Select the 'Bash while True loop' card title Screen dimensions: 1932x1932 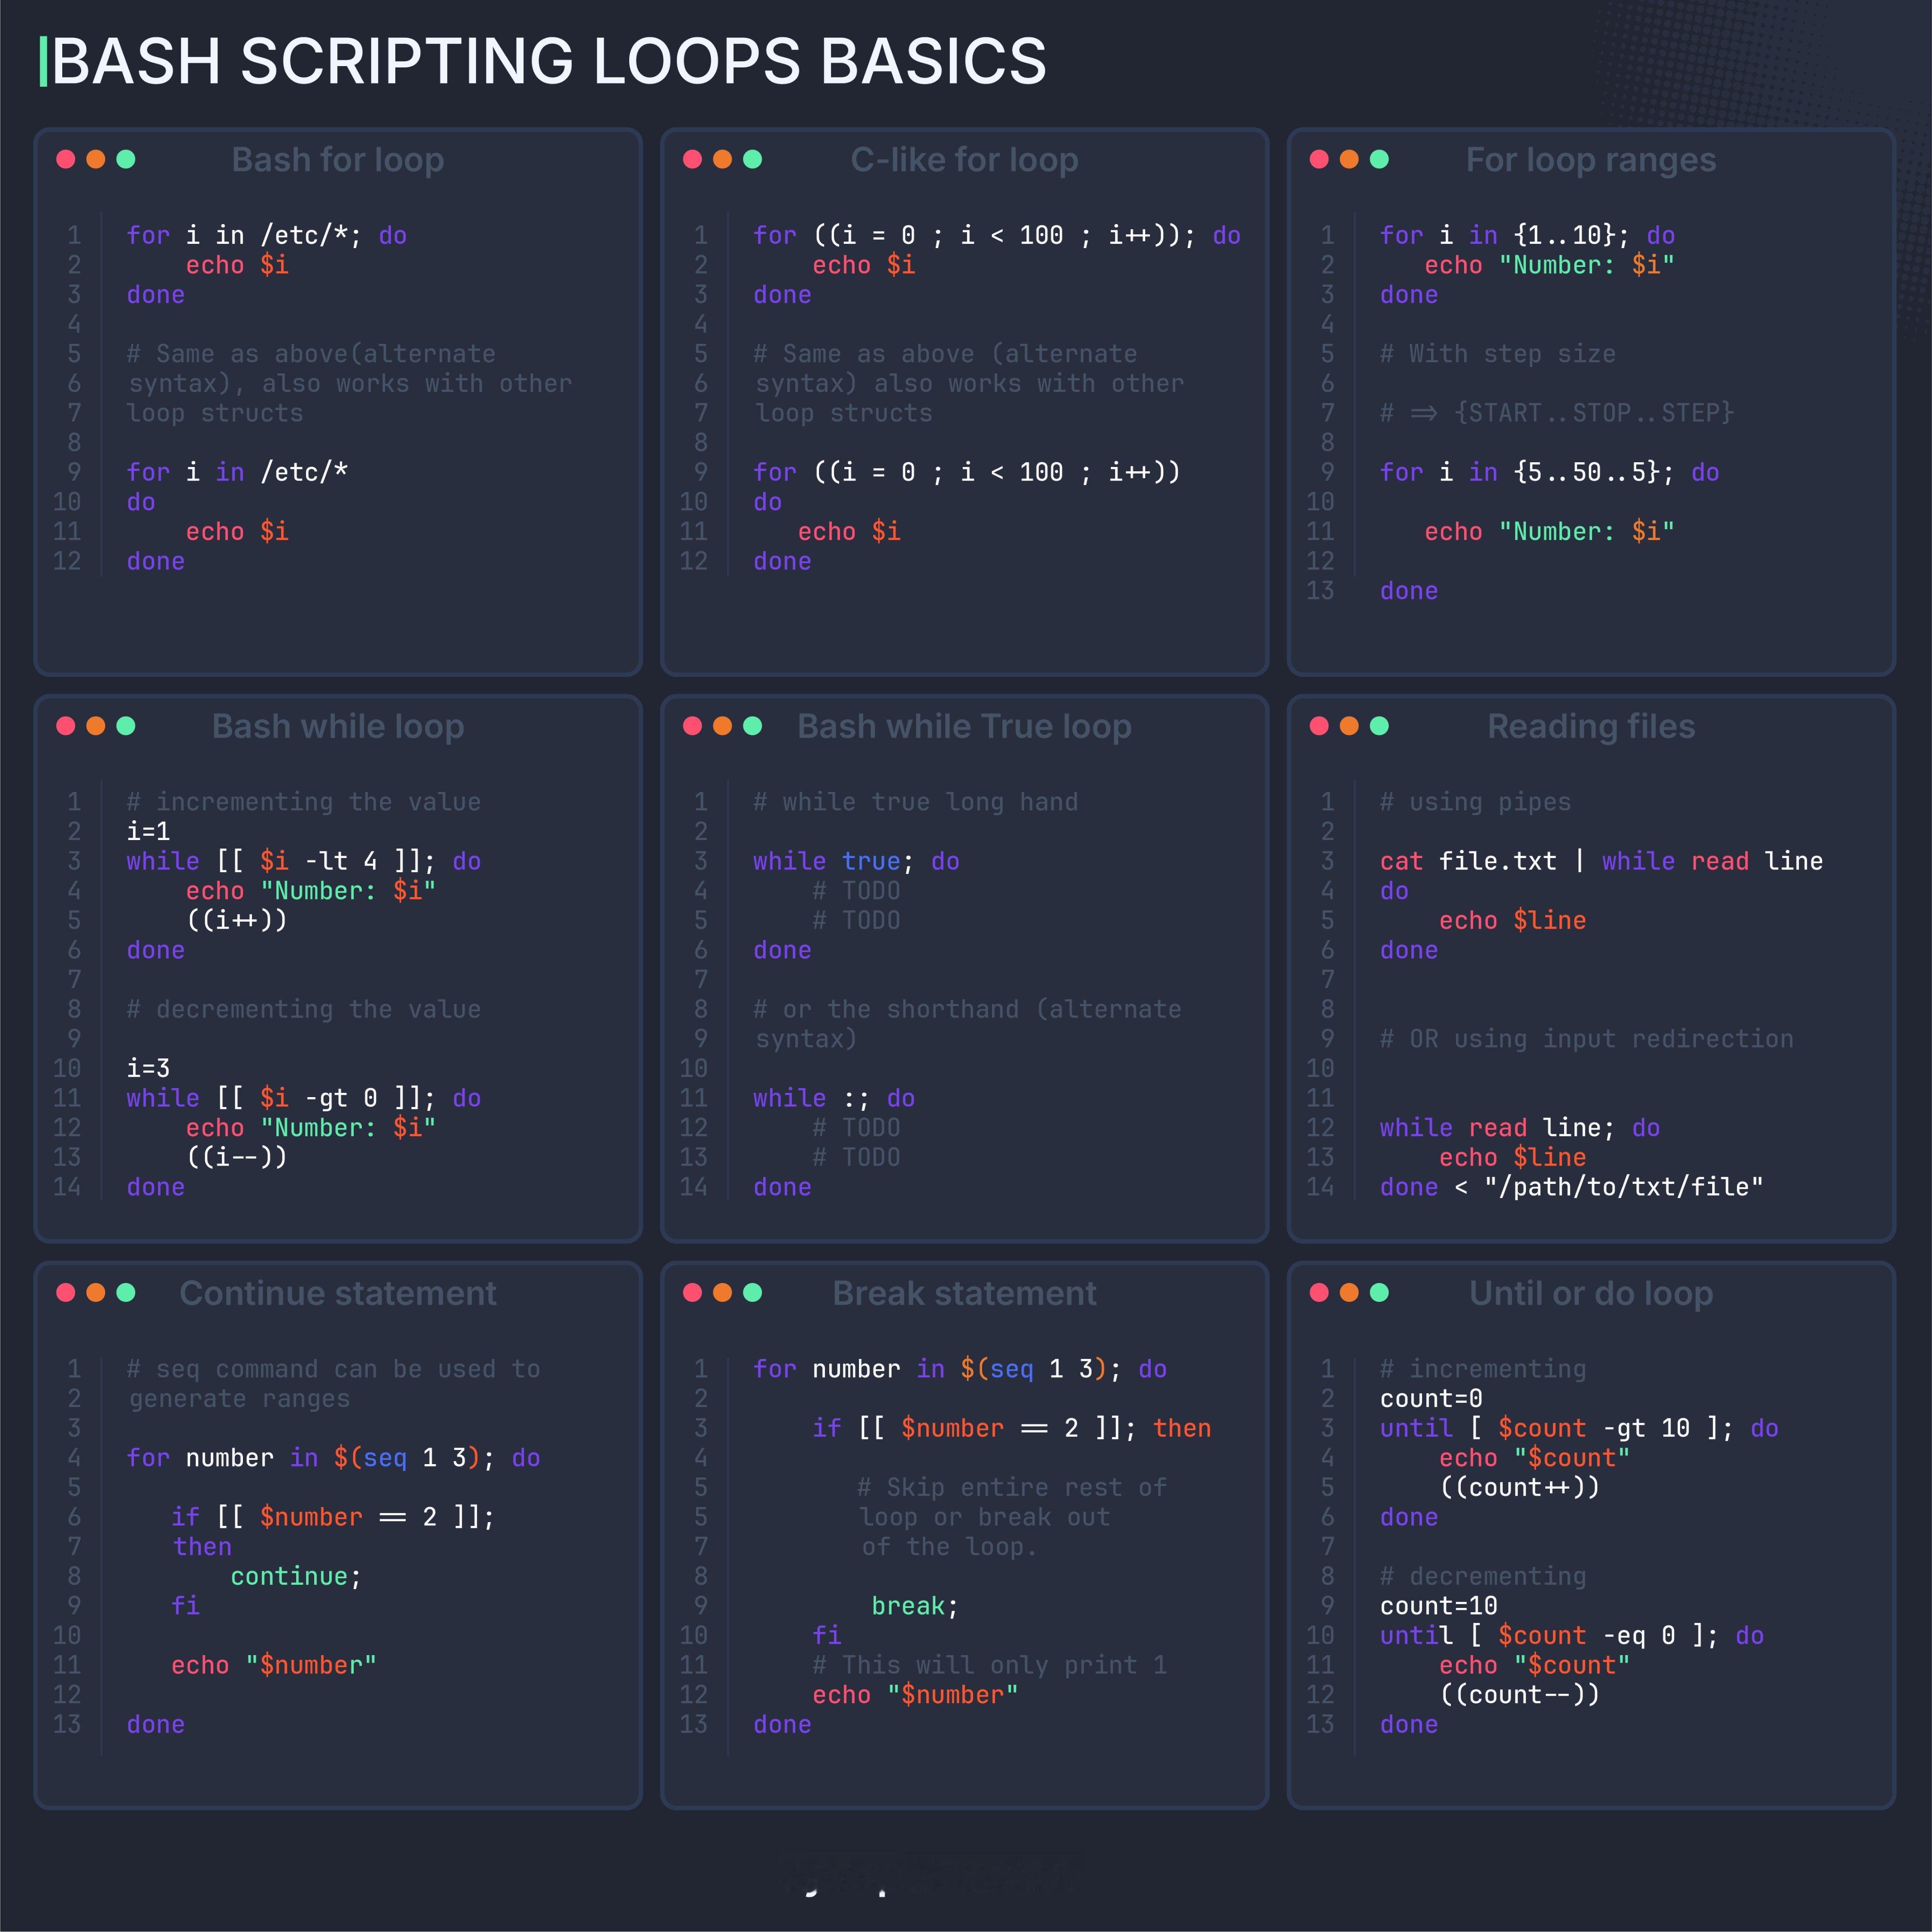click(965, 726)
